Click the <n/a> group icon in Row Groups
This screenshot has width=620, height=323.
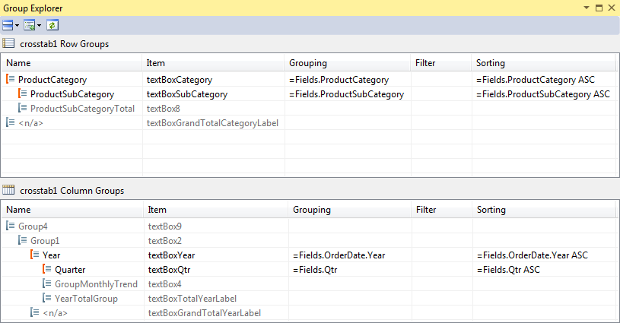pos(11,123)
